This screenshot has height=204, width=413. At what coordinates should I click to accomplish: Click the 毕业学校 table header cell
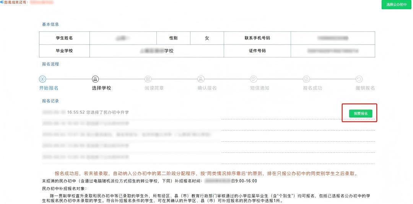(x=64, y=51)
